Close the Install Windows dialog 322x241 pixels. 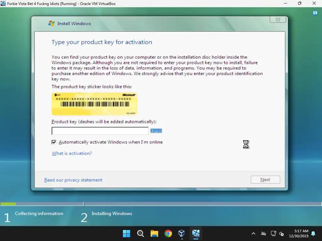[278, 19]
